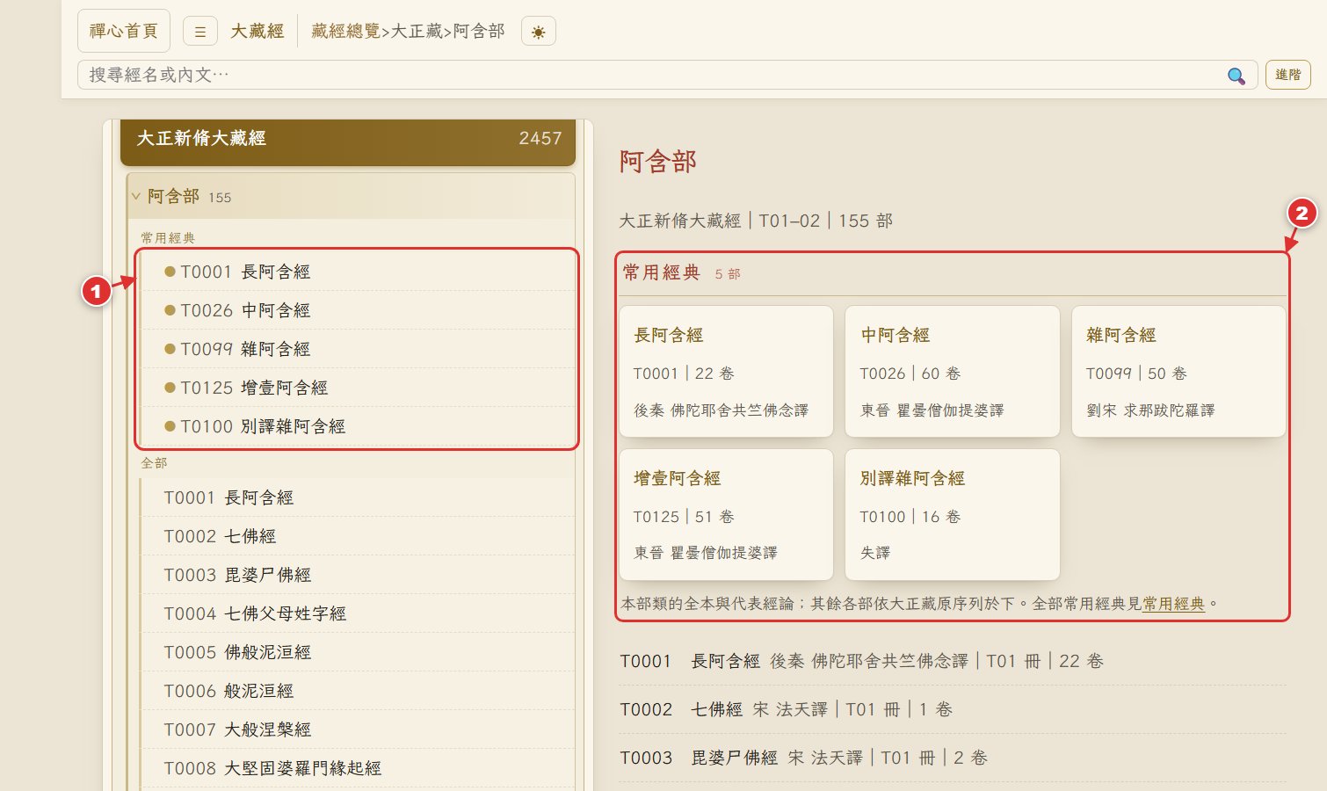Open the 雜阿含經 card
Image resolution: width=1327 pixels, height=791 pixels.
1178,371
